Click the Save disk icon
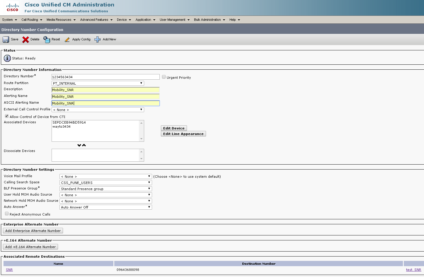424x277 pixels. coord(6,40)
